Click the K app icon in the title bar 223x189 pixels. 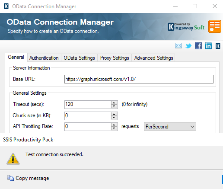6,6
